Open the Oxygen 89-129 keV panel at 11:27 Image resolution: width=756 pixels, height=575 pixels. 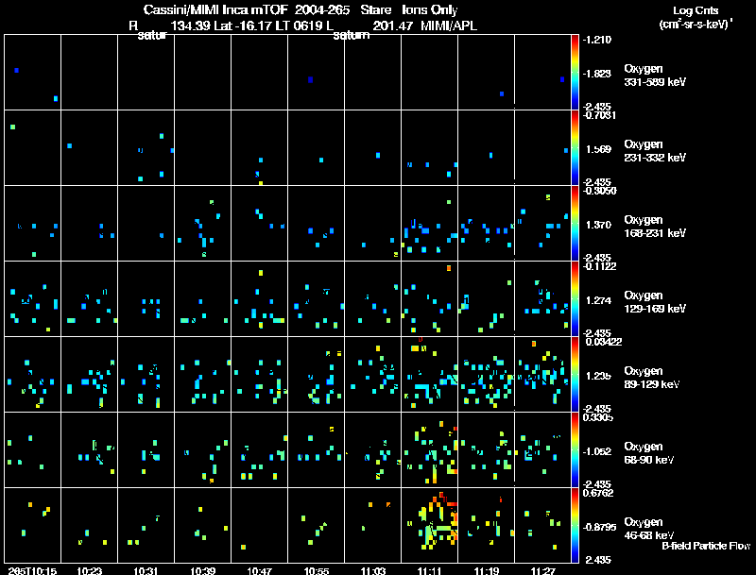point(542,374)
